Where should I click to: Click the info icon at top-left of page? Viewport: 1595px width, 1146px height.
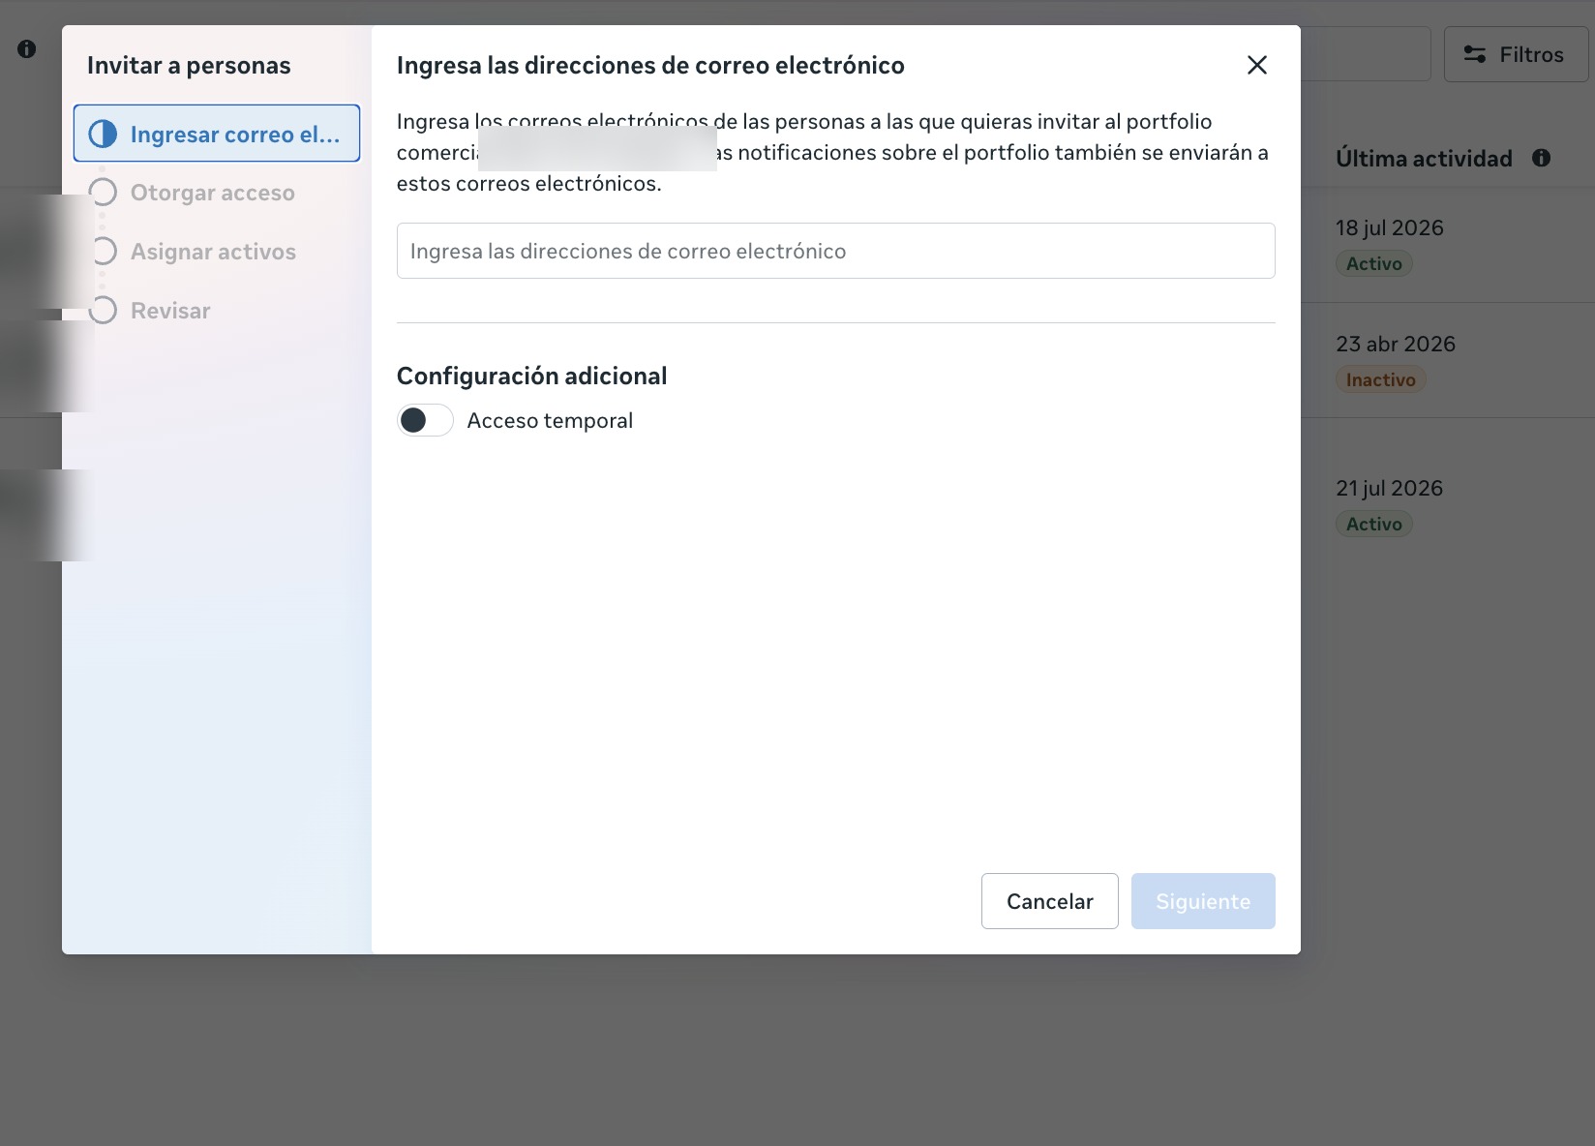[x=27, y=48]
